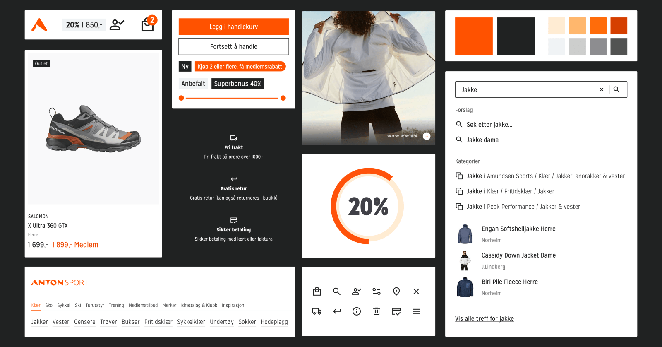Click truck icon above Fri frakt
Viewport: 662px width, 347px height.
pyautogui.click(x=234, y=138)
